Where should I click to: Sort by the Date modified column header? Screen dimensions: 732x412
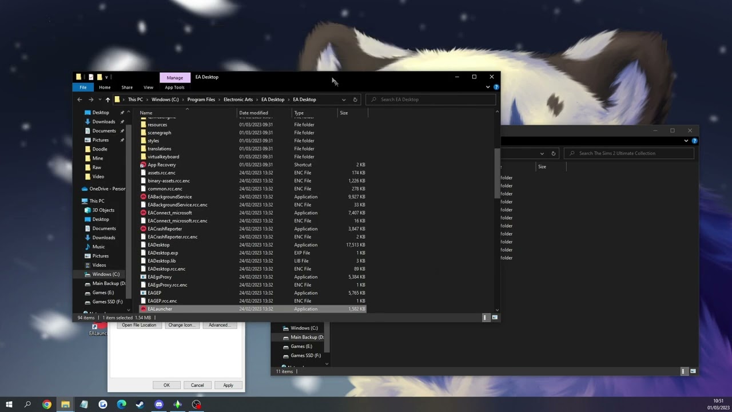pyautogui.click(x=264, y=113)
